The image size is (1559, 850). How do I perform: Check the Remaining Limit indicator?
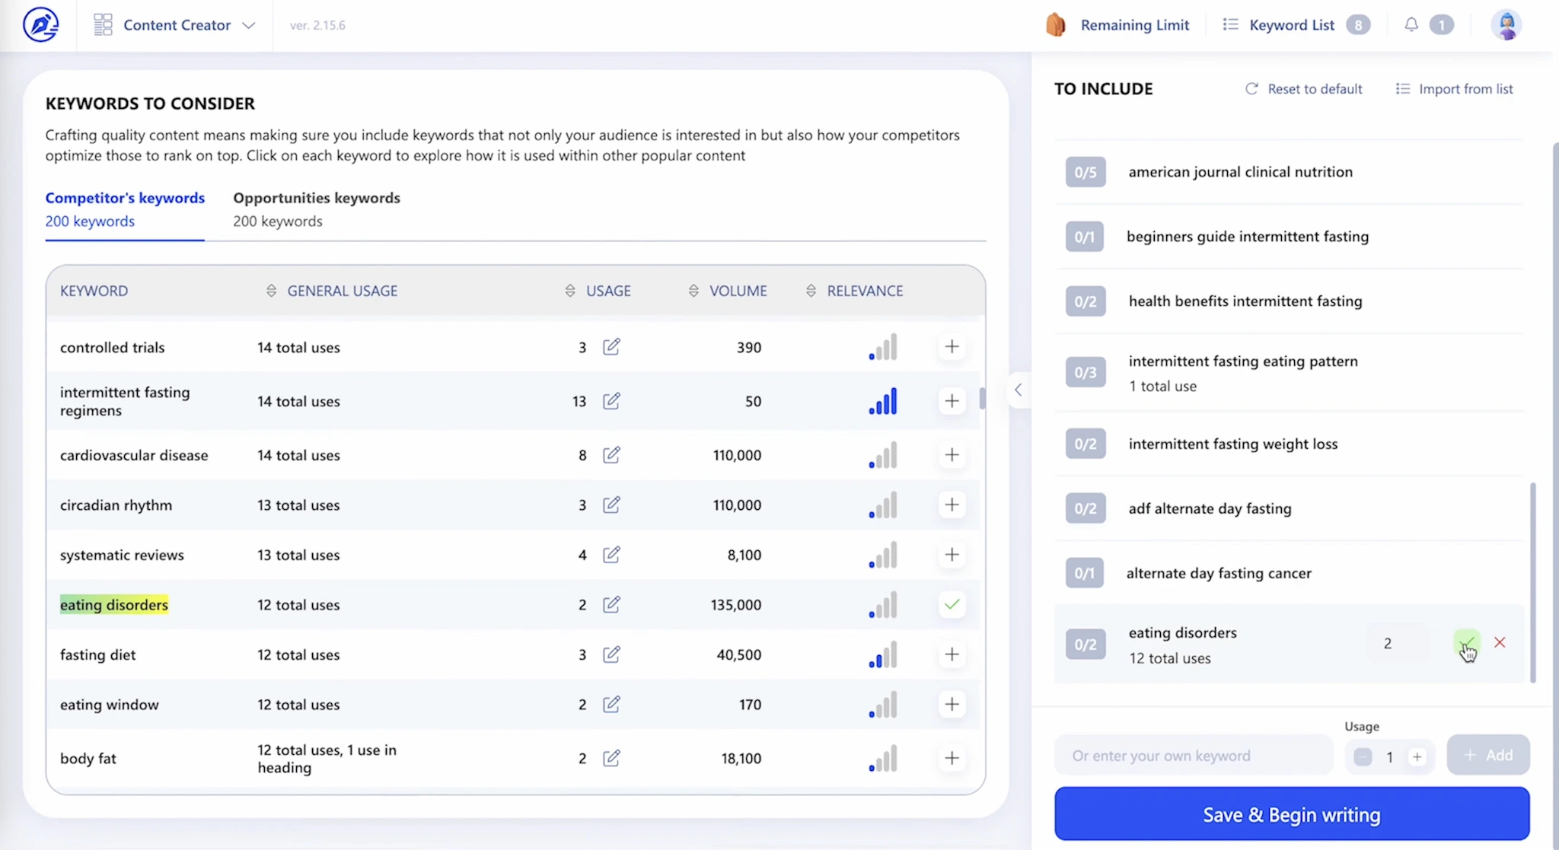tap(1120, 24)
